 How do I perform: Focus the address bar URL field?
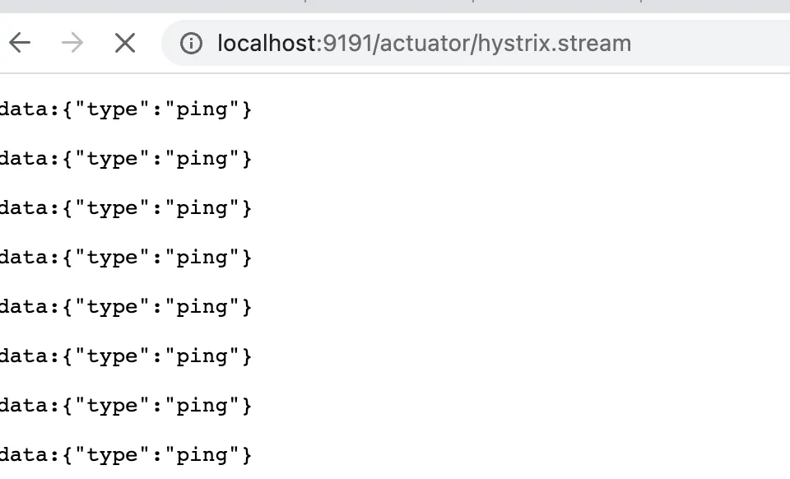494,44
